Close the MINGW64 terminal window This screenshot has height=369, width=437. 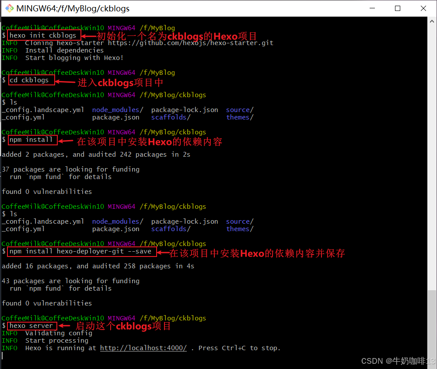click(423, 8)
